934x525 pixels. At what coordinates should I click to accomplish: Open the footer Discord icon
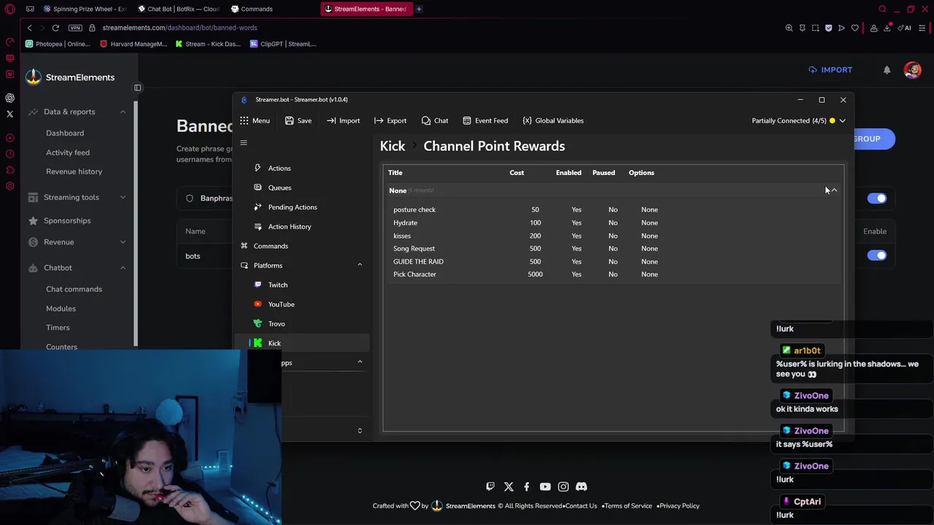coord(582,486)
